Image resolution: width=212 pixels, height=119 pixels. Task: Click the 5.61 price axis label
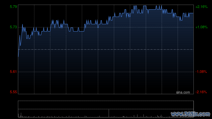pos(13,71)
